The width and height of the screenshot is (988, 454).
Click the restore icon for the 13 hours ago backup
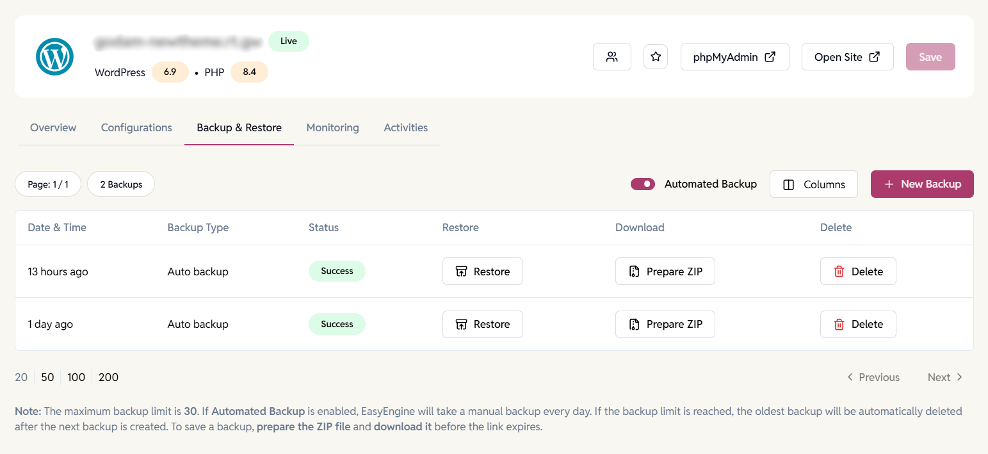pos(462,271)
